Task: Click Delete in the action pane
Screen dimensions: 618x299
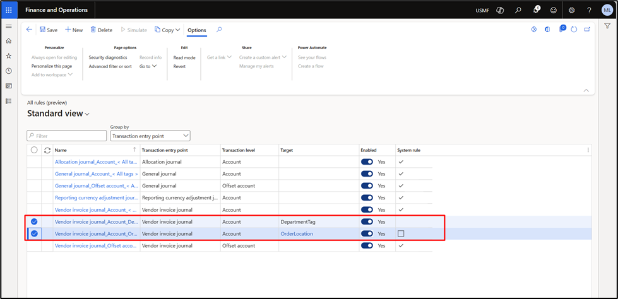Action: tap(101, 30)
